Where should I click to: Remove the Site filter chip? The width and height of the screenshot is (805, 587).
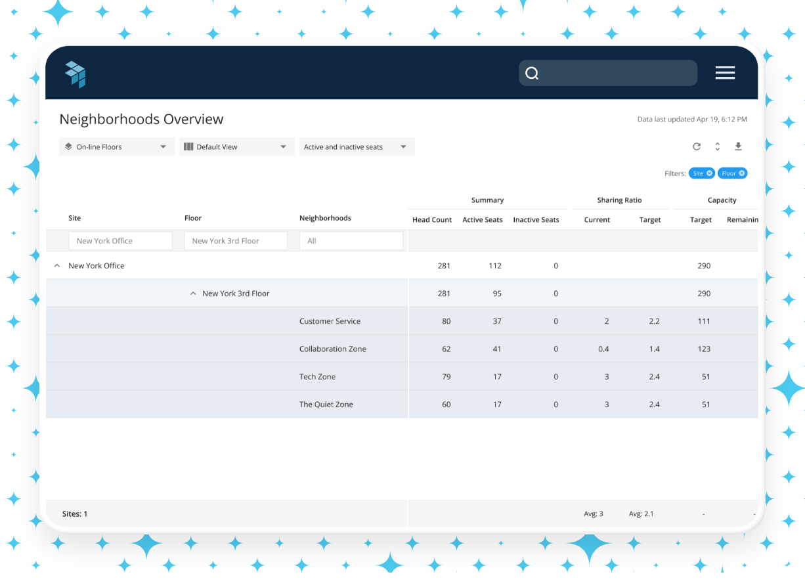(710, 173)
